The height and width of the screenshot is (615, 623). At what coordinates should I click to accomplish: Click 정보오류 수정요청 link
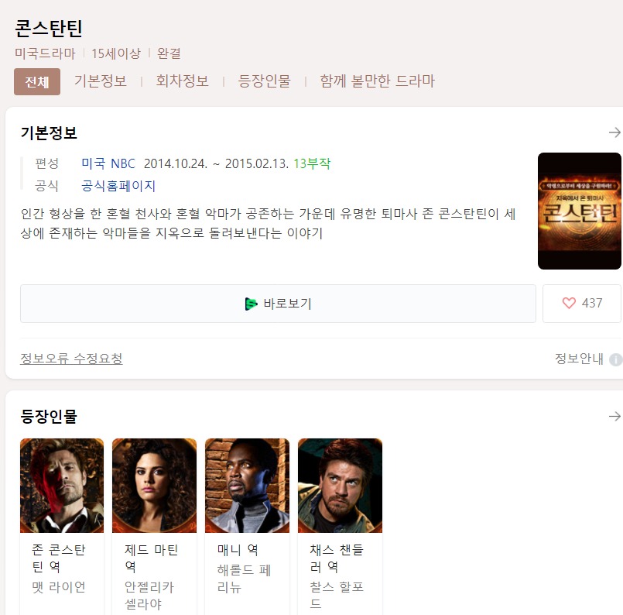pyautogui.click(x=71, y=359)
